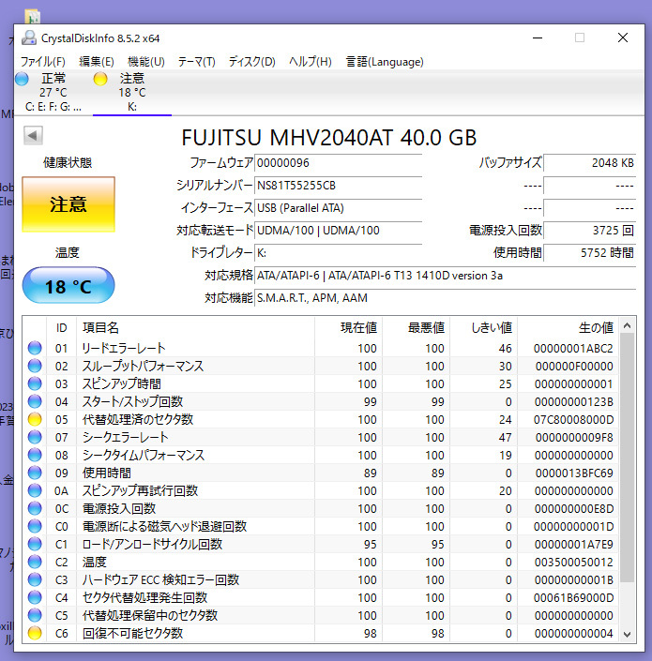Click the features field S.M.A.R.T., APM, AAM
This screenshot has height=661, width=652.
click(446, 298)
